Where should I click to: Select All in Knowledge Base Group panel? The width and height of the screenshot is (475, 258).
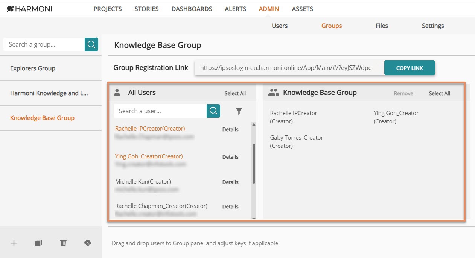pyautogui.click(x=439, y=93)
